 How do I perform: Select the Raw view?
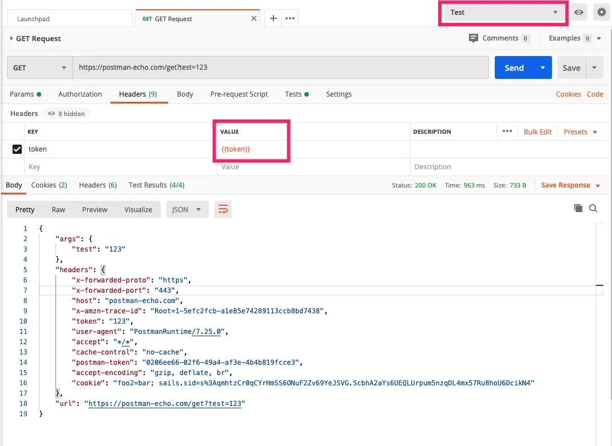click(x=58, y=209)
